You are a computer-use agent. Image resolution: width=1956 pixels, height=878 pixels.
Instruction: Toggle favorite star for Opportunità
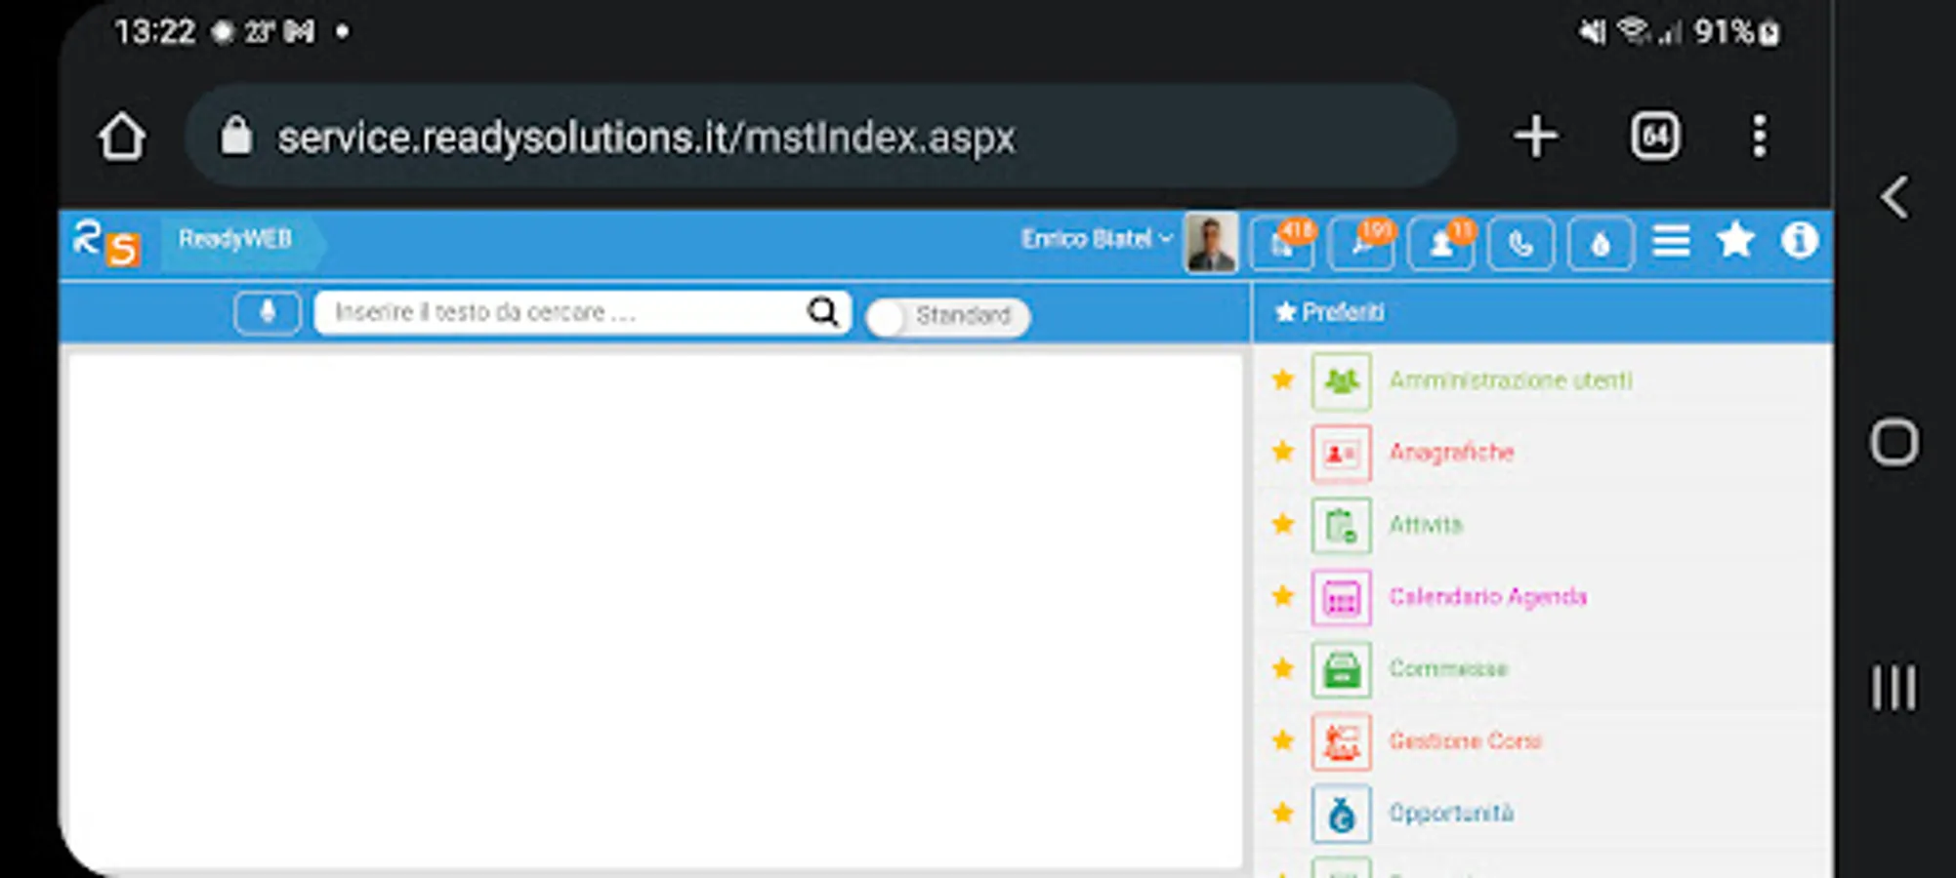pyautogui.click(x=1283, y=813)
